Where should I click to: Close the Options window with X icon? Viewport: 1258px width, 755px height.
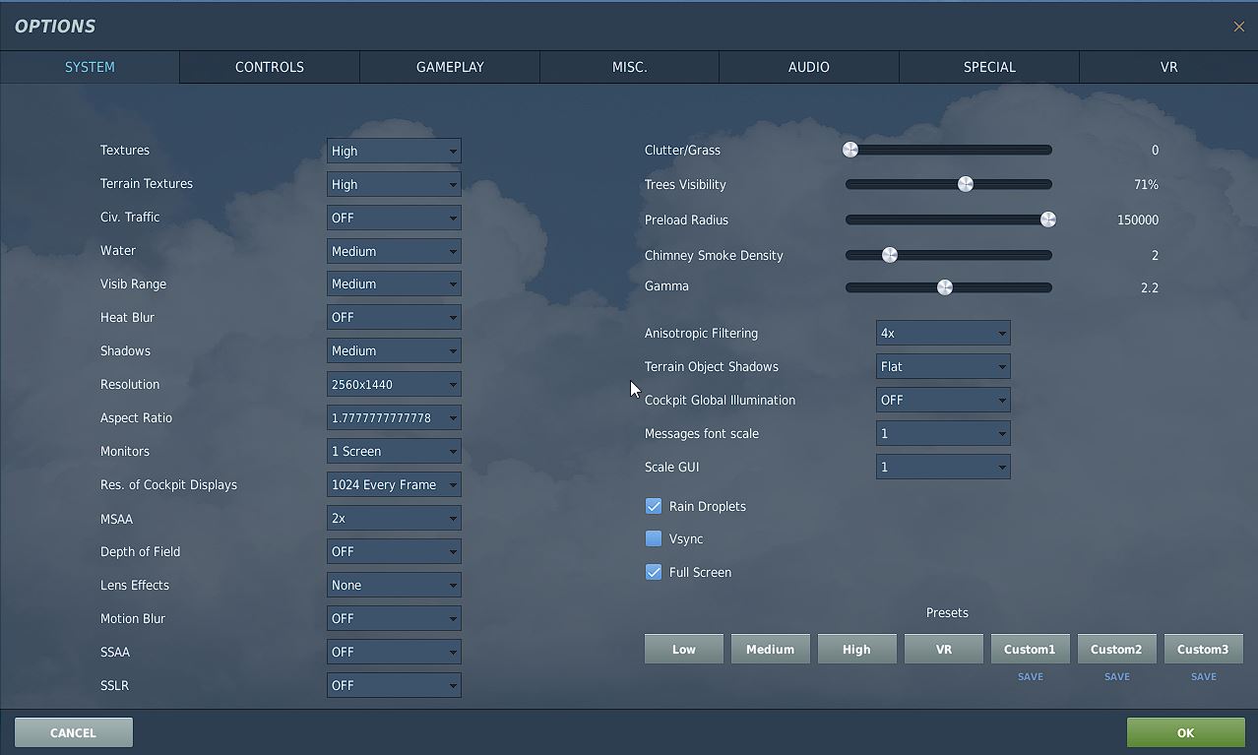coord(1238,27)
